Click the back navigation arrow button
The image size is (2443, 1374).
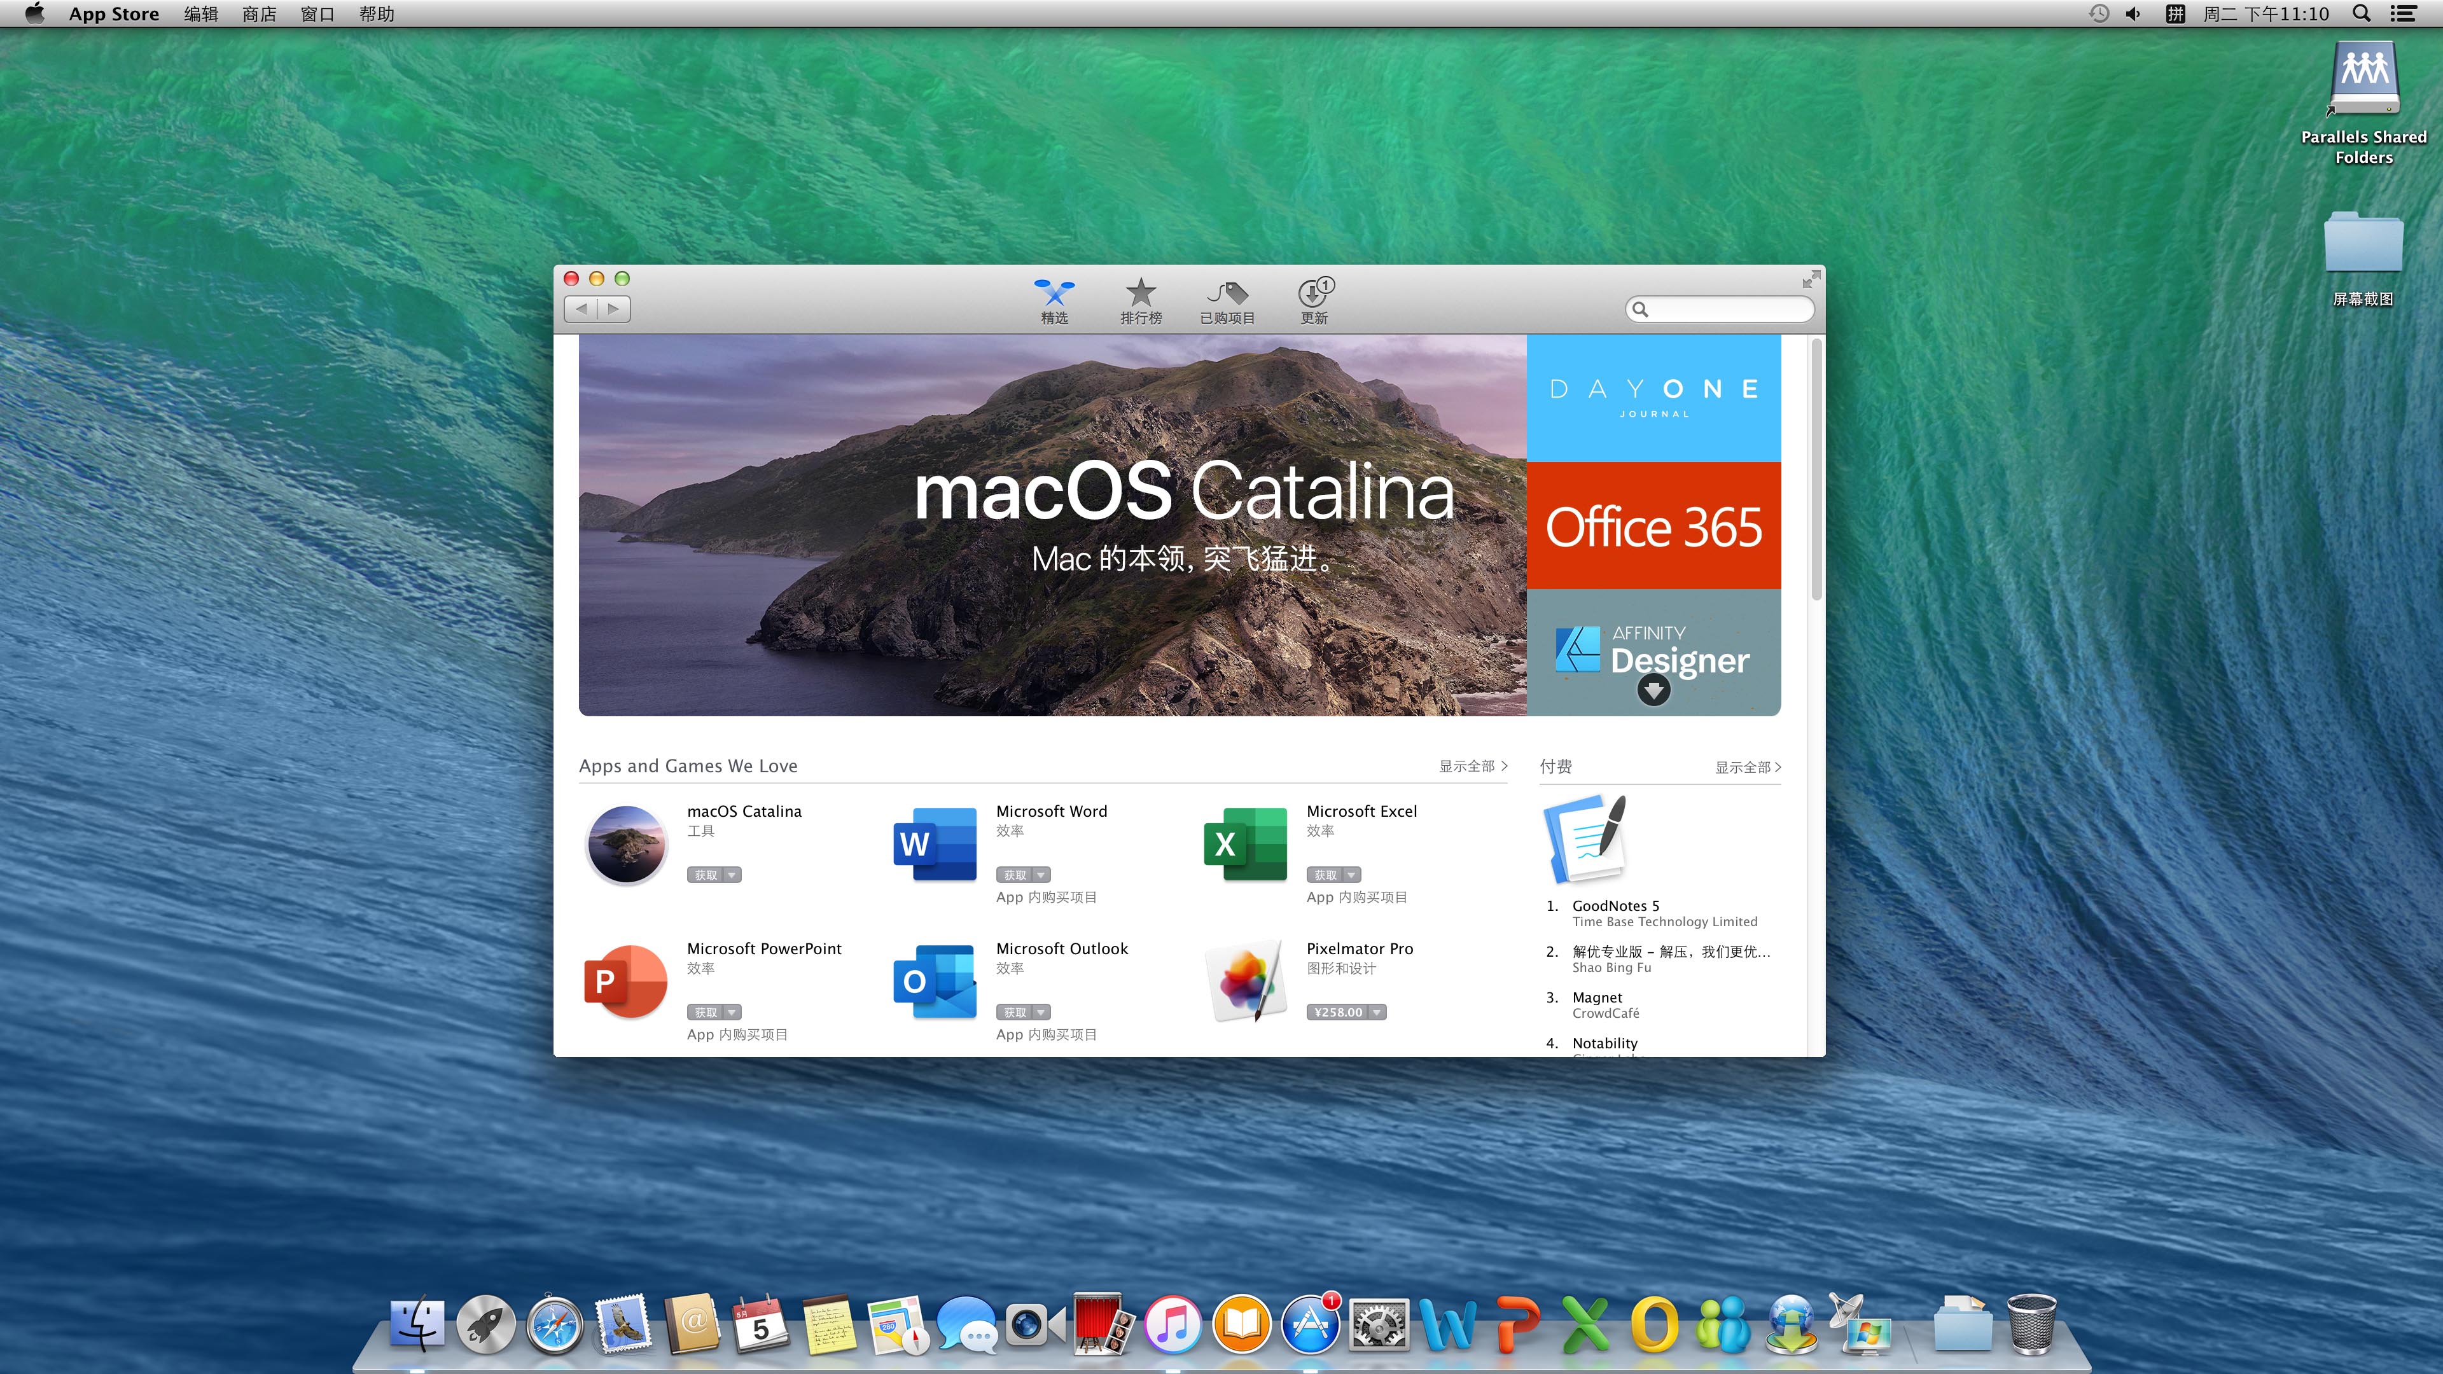pos(581,308)
